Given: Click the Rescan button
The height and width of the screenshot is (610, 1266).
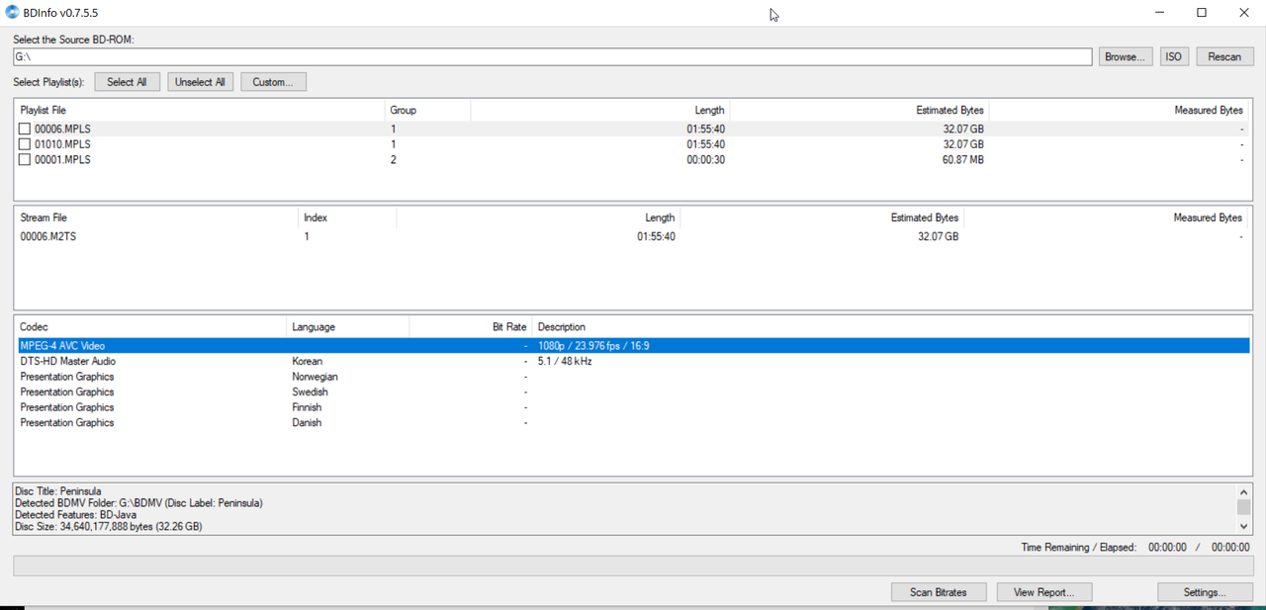Looking at the screenshot, I should 1224,56.
